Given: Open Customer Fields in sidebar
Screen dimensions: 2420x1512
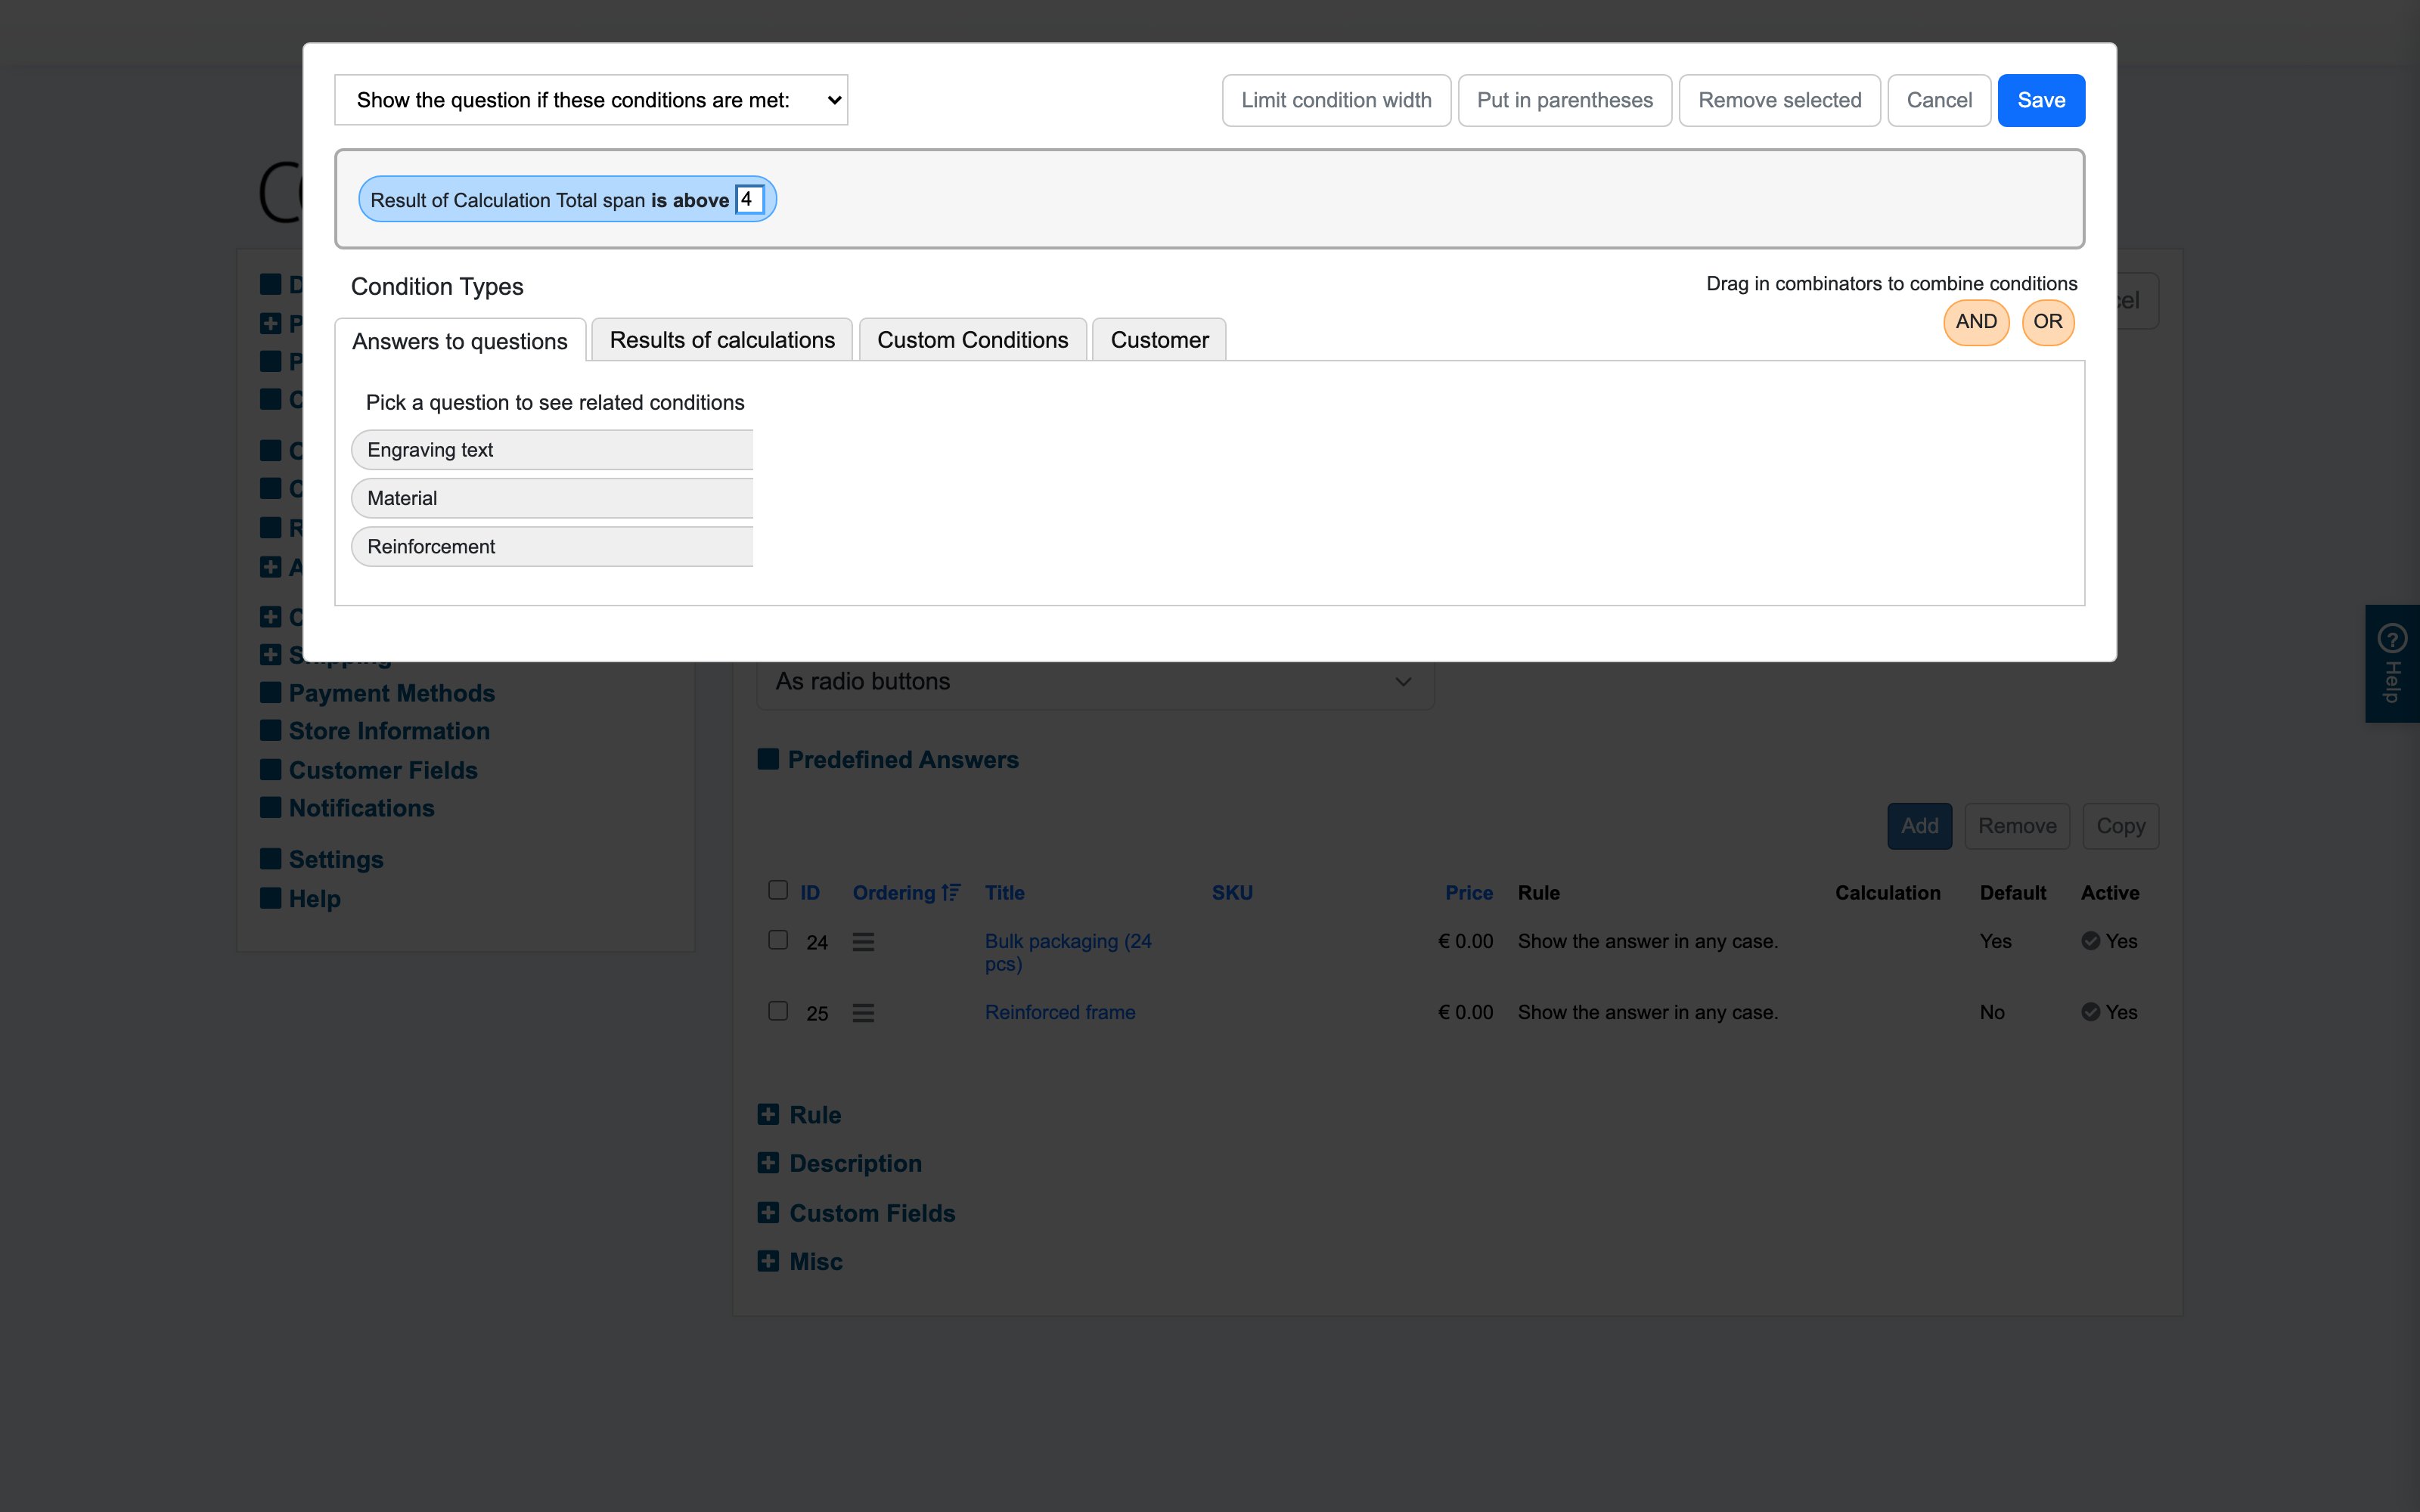Looking at the screenshot, I should click(x=383, y=770).
